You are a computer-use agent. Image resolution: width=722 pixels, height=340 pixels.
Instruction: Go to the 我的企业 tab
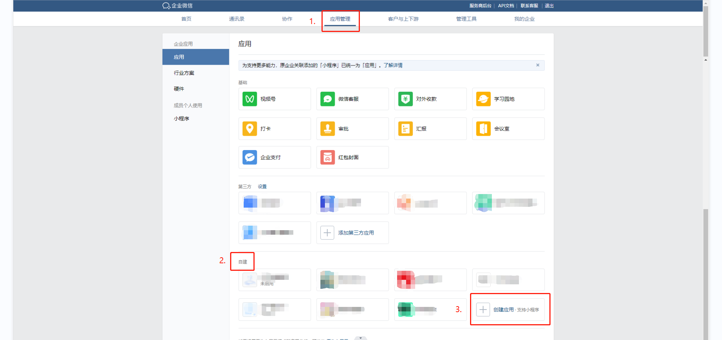[524, 19]
